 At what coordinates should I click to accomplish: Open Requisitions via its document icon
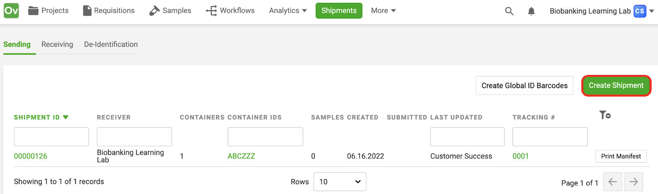point(87,11)
